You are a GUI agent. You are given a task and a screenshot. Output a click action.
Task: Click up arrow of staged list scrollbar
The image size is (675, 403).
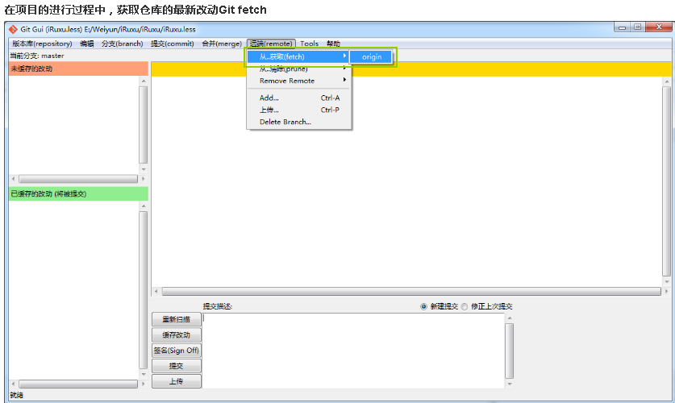tap(144, 206)
